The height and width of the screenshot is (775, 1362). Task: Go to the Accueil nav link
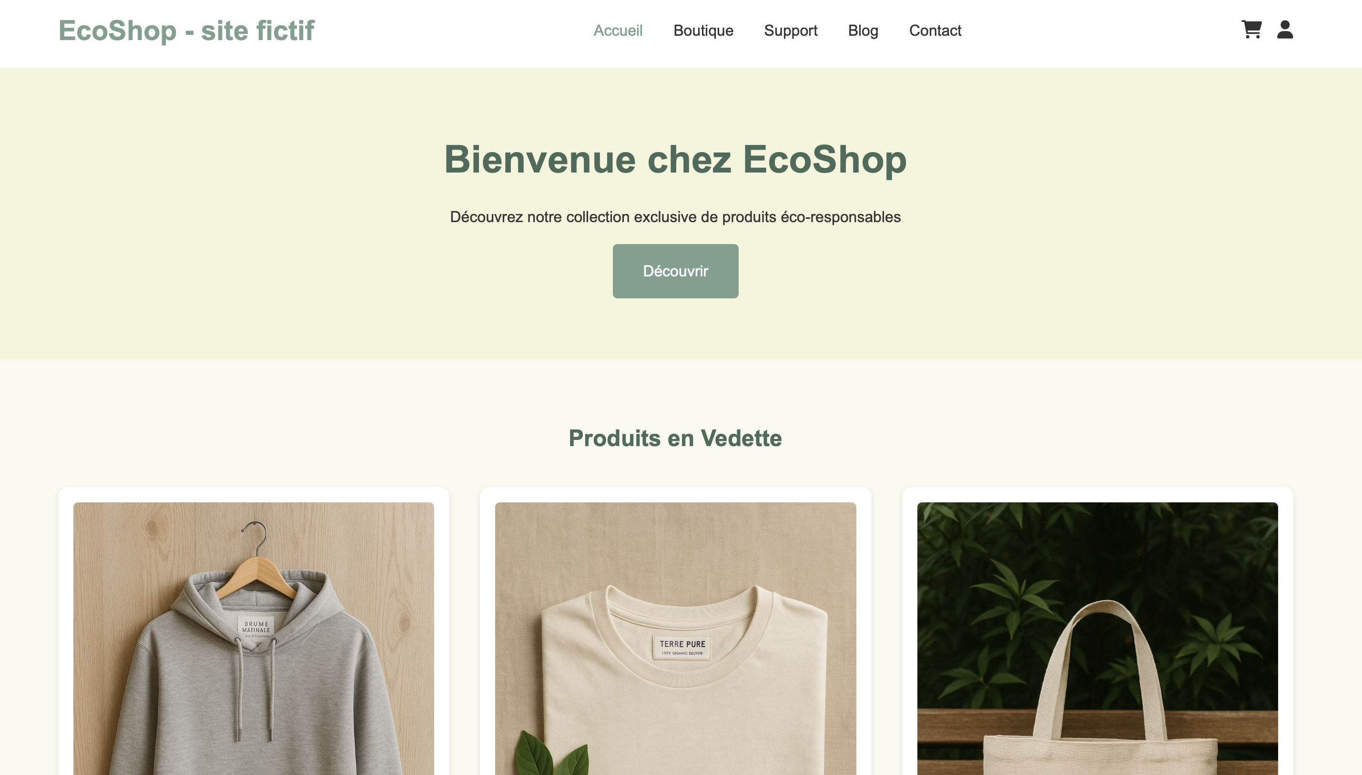[618, 31]
